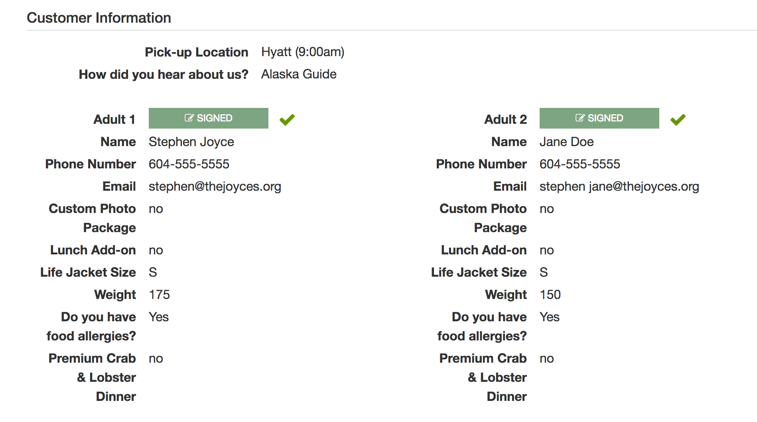
Task: Click Alaska Guide referral answer
Action: point(298,74)
